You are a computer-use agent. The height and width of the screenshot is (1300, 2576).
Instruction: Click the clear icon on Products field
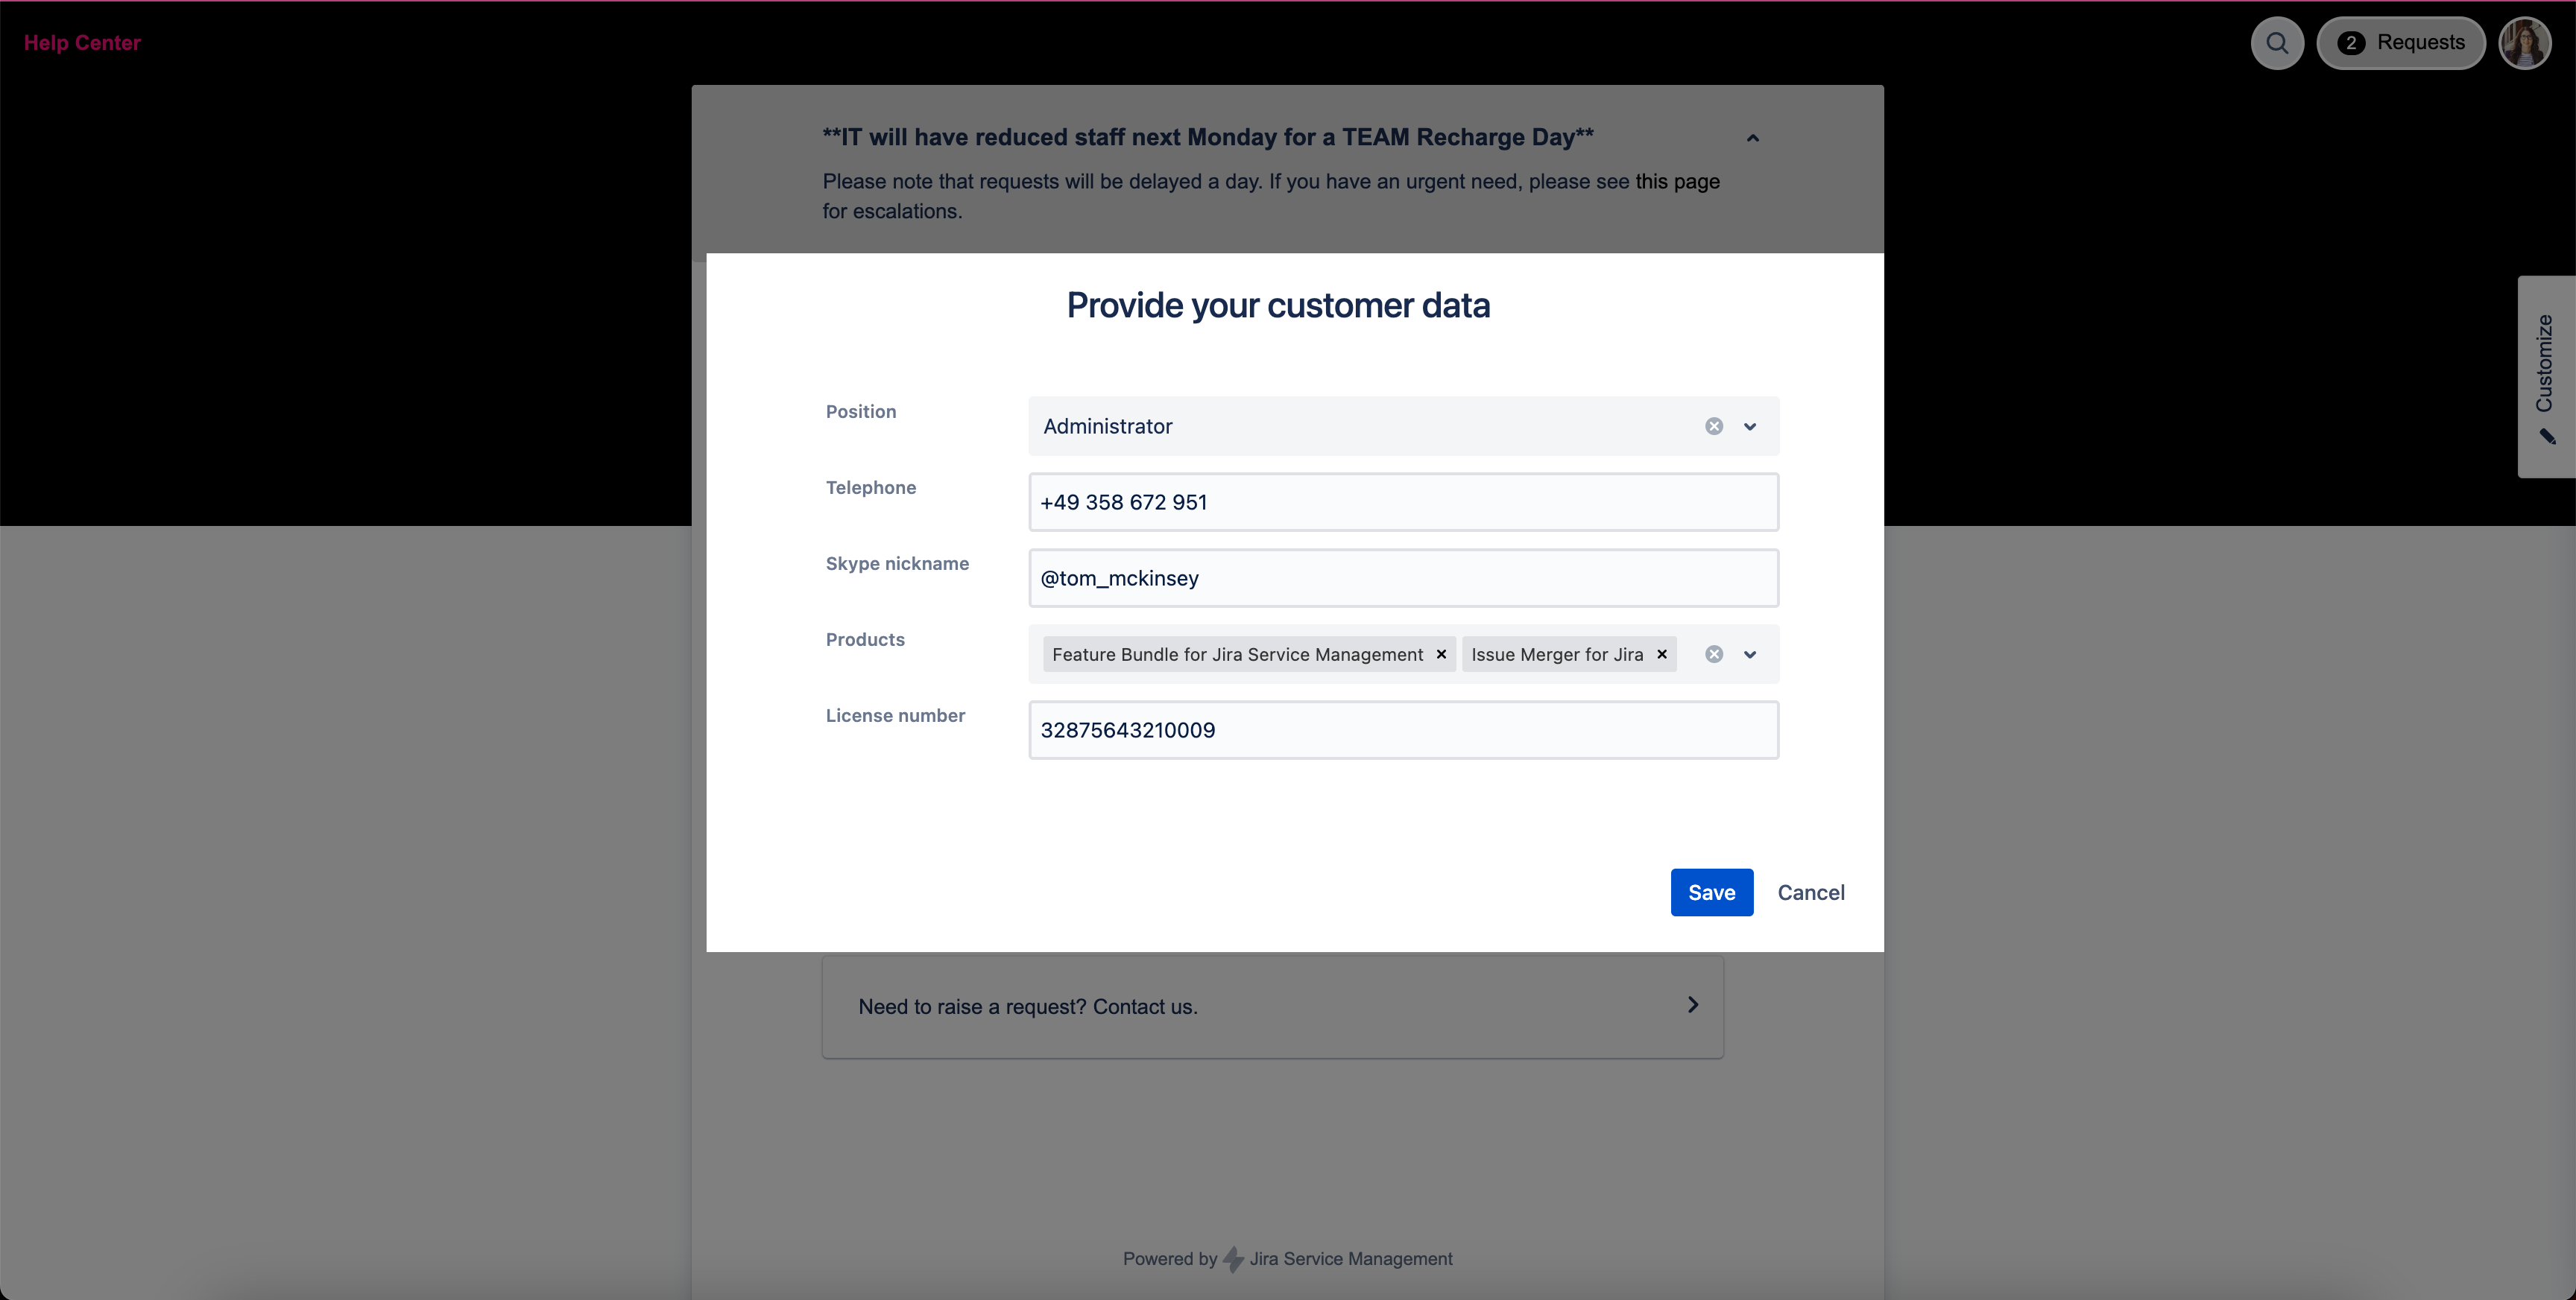(1714, 653)
